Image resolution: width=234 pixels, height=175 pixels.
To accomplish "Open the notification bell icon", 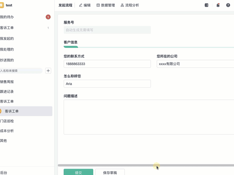I will 218,5.
